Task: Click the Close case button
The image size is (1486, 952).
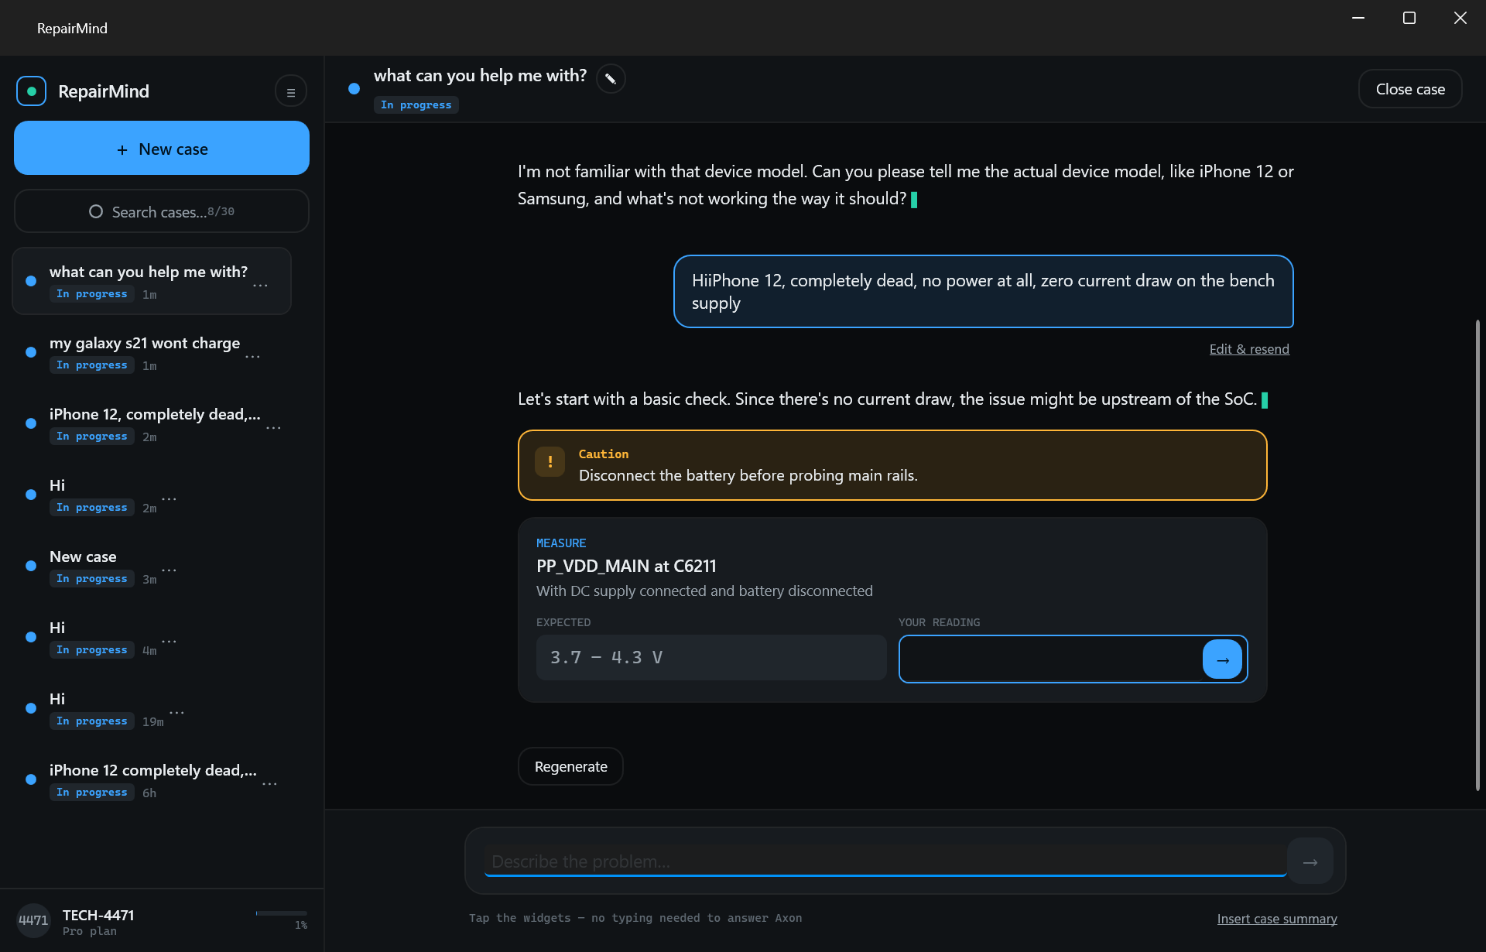Action: click(1410, 89)
